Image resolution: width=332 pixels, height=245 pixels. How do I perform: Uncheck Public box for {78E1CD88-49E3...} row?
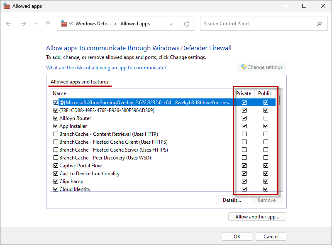pos(266,110)
